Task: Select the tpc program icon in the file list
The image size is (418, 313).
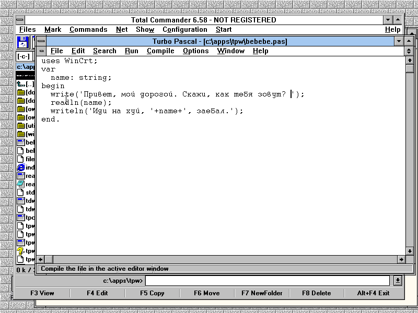Action: pos(21,218)
